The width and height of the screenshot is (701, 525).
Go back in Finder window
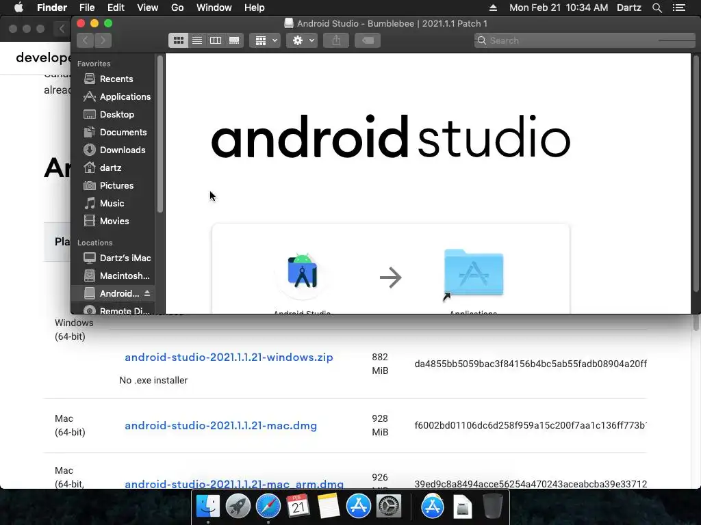click(85, 40)
